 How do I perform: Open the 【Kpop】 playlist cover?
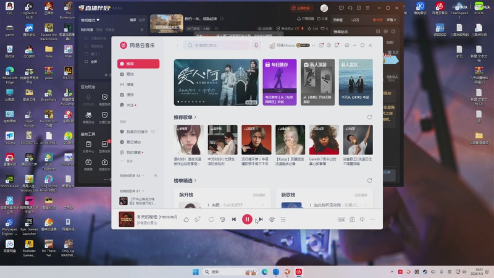tap(290, 140)
